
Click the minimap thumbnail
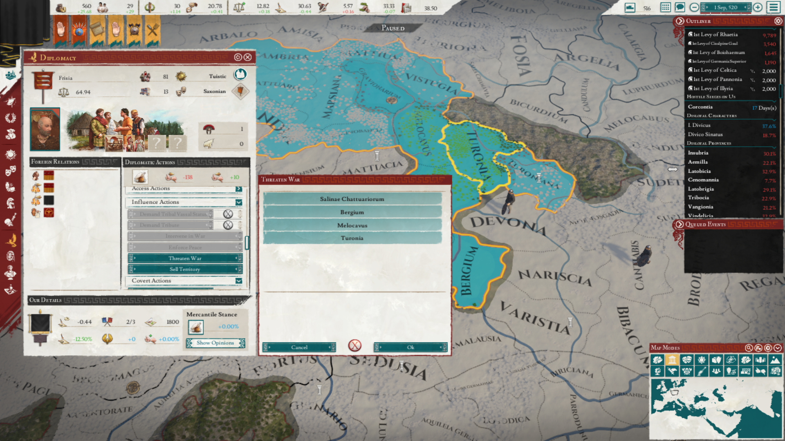[715, 408]
